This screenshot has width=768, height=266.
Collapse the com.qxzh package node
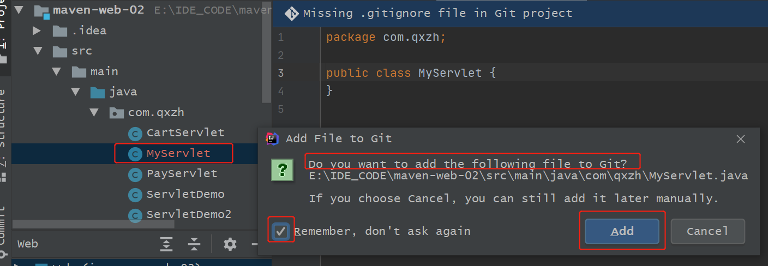pos(94,113)
